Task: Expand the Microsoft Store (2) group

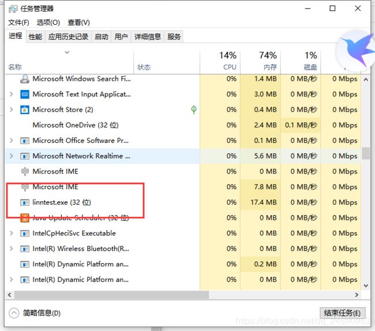Action: 11,110
